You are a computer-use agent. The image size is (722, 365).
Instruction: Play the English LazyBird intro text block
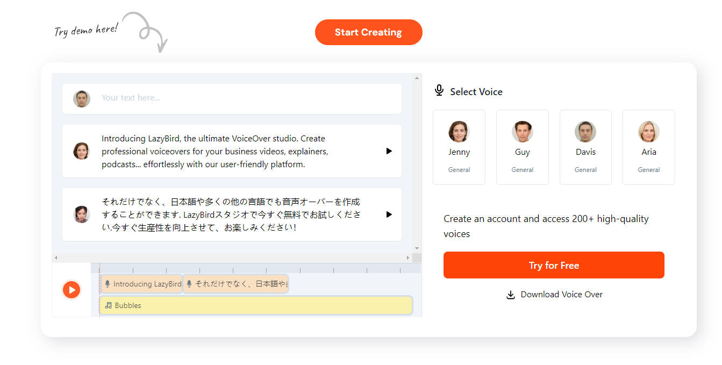pyautogui.click(x=389, y=151)
